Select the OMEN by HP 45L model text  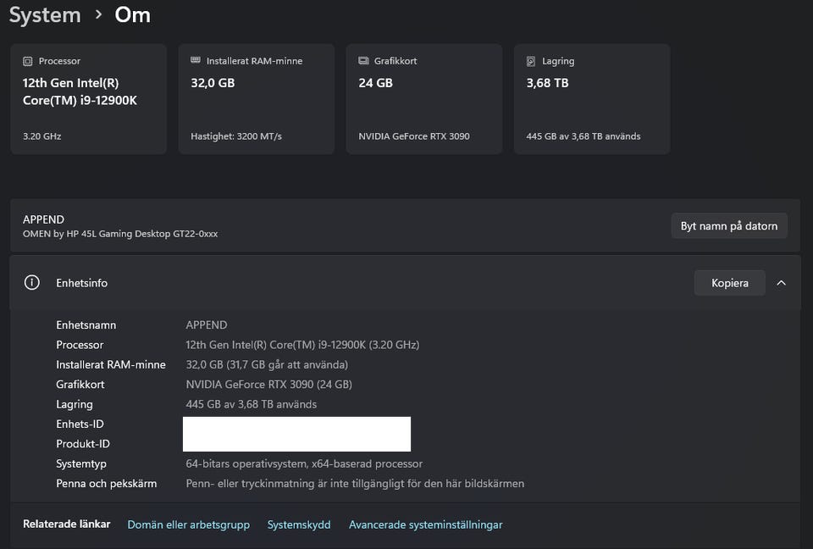click(120, 234)
